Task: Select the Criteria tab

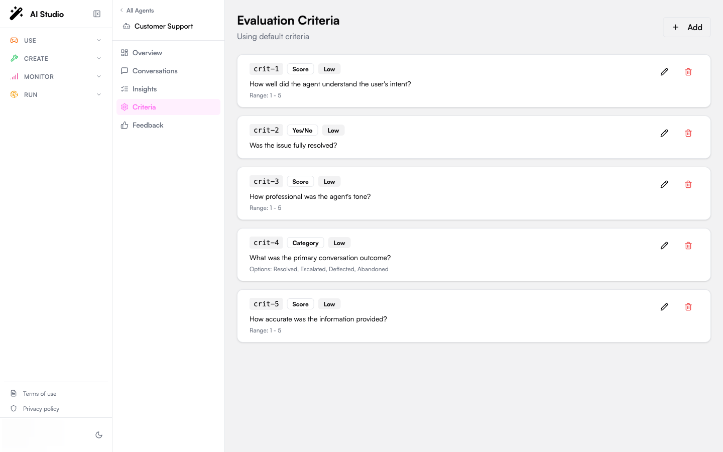Action: pyautogui.click(x=168, y=107)
